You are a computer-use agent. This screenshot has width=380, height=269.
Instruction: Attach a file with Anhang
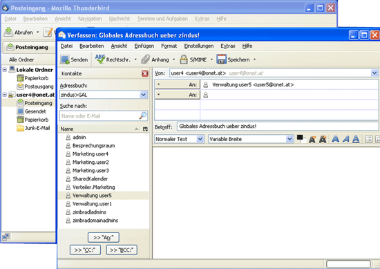[x=155, y=59]
